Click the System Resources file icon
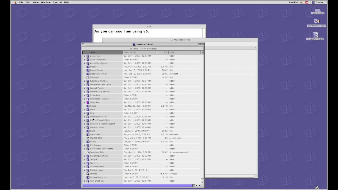The width and height of the screenshot is (338, 190). click(x=88, y=177)
